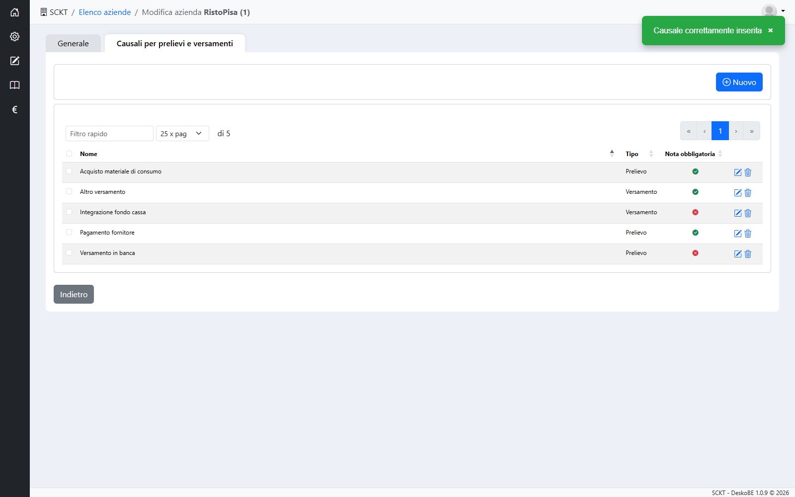This screenshot has height=497, width=795.
Task: Check the Altro versamento checkbox
Action: point(69,191)
